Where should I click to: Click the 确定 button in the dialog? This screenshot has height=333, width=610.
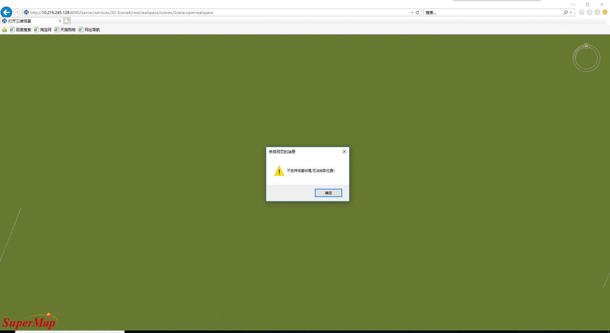(x=328, y=193)
